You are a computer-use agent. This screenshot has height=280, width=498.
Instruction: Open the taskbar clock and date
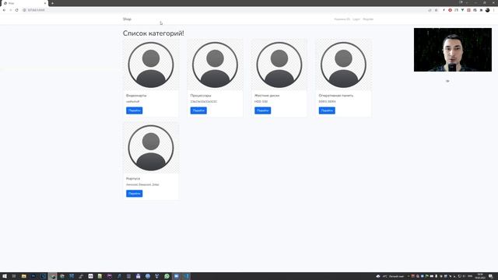point(480,276)
